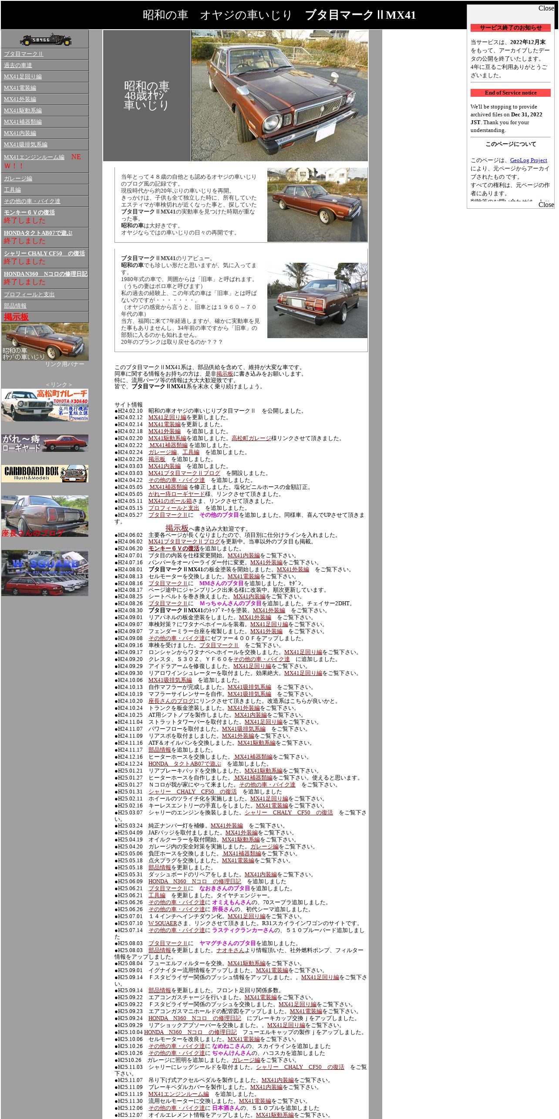Open MX41足回り編 link in the H24.02.12 entry
Viewport: 559px width, 1119px height.
[x=167, y=417]
